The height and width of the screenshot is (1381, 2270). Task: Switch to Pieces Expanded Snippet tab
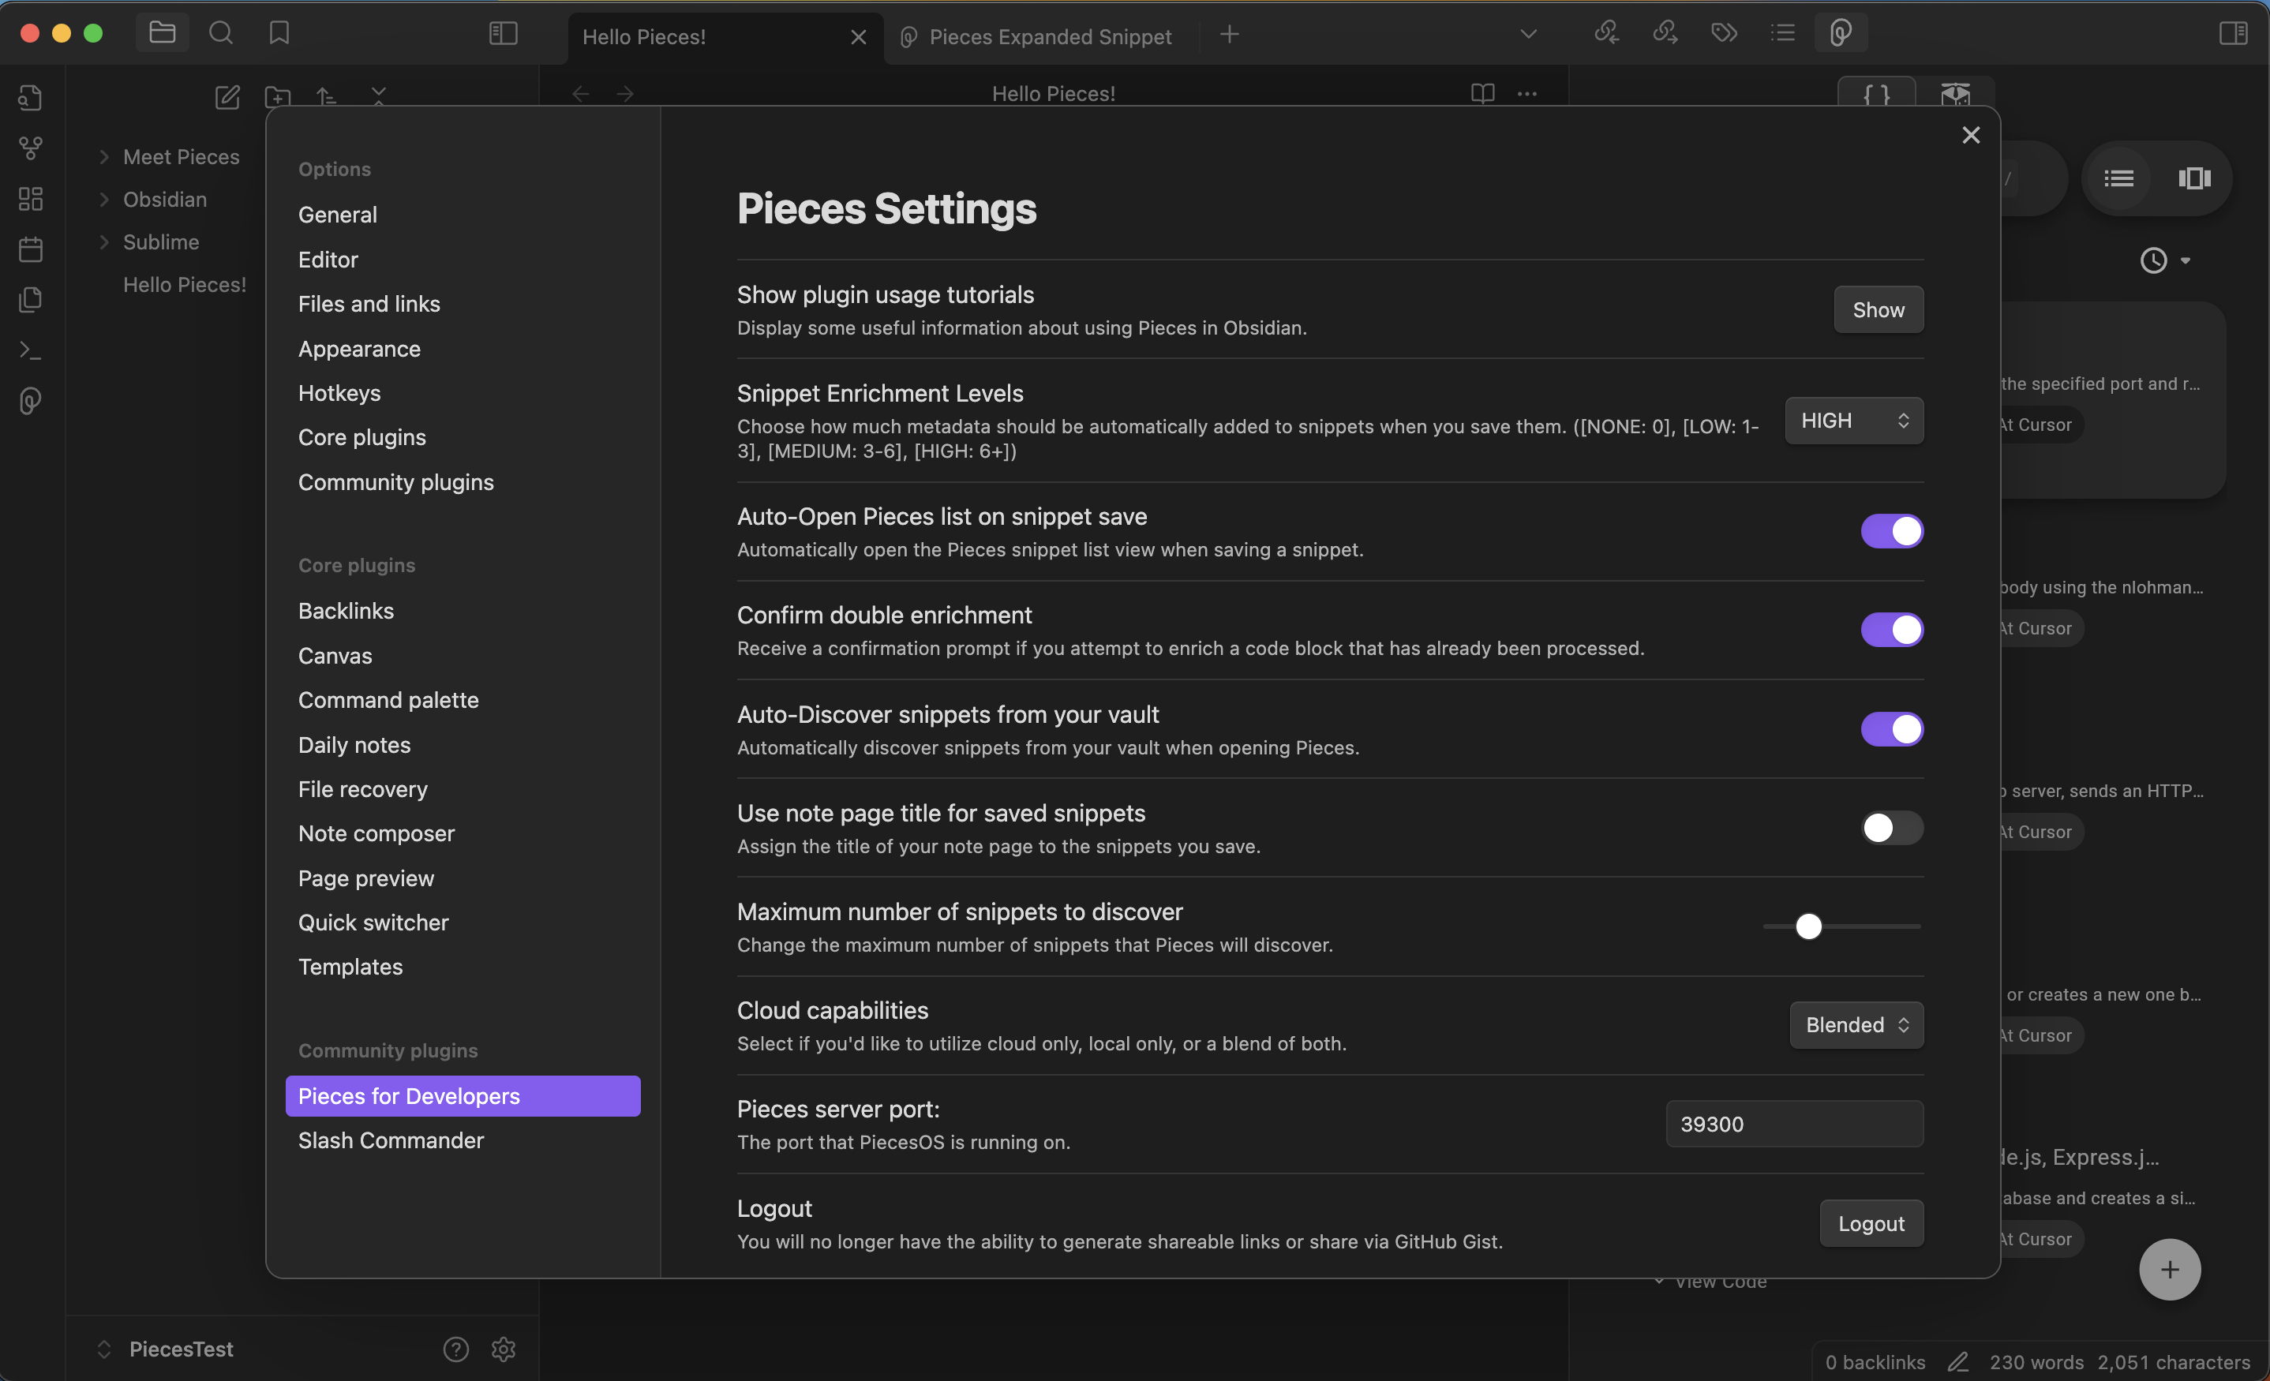point(1041,37)
